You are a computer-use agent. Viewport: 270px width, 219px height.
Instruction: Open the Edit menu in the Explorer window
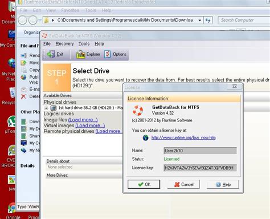point(36,10)
